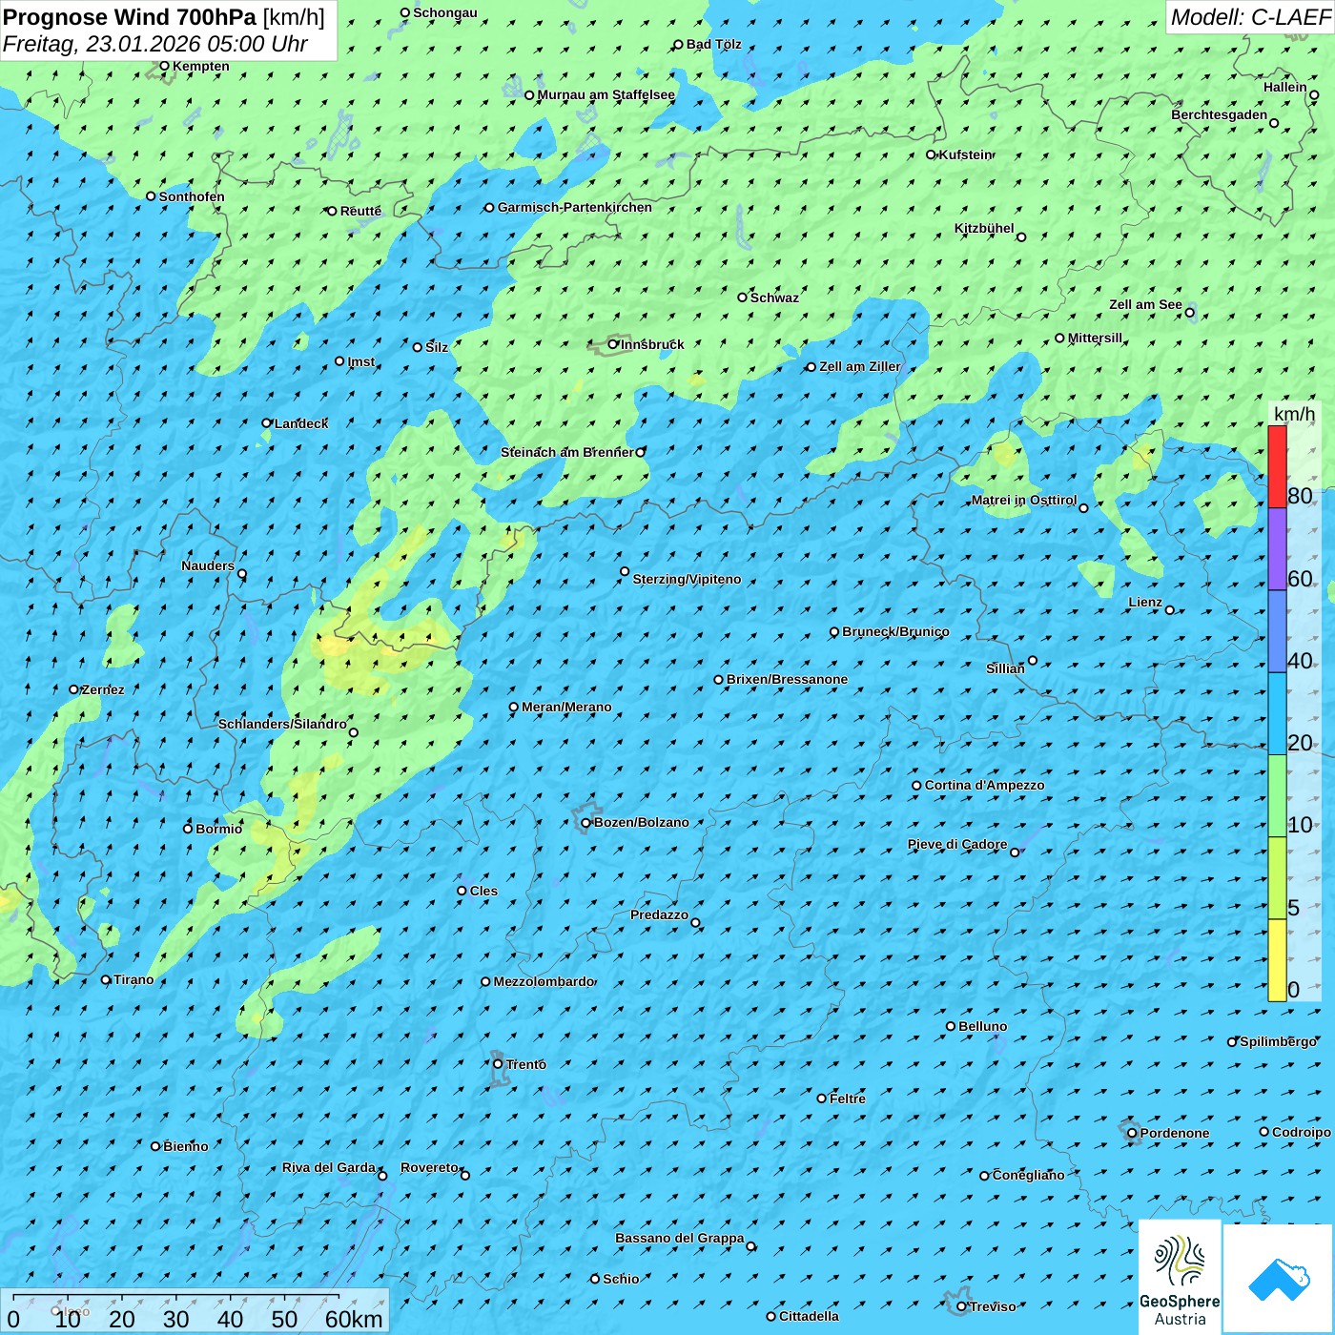Click the 'Rovereto' label

click(x=429, y=1167)
